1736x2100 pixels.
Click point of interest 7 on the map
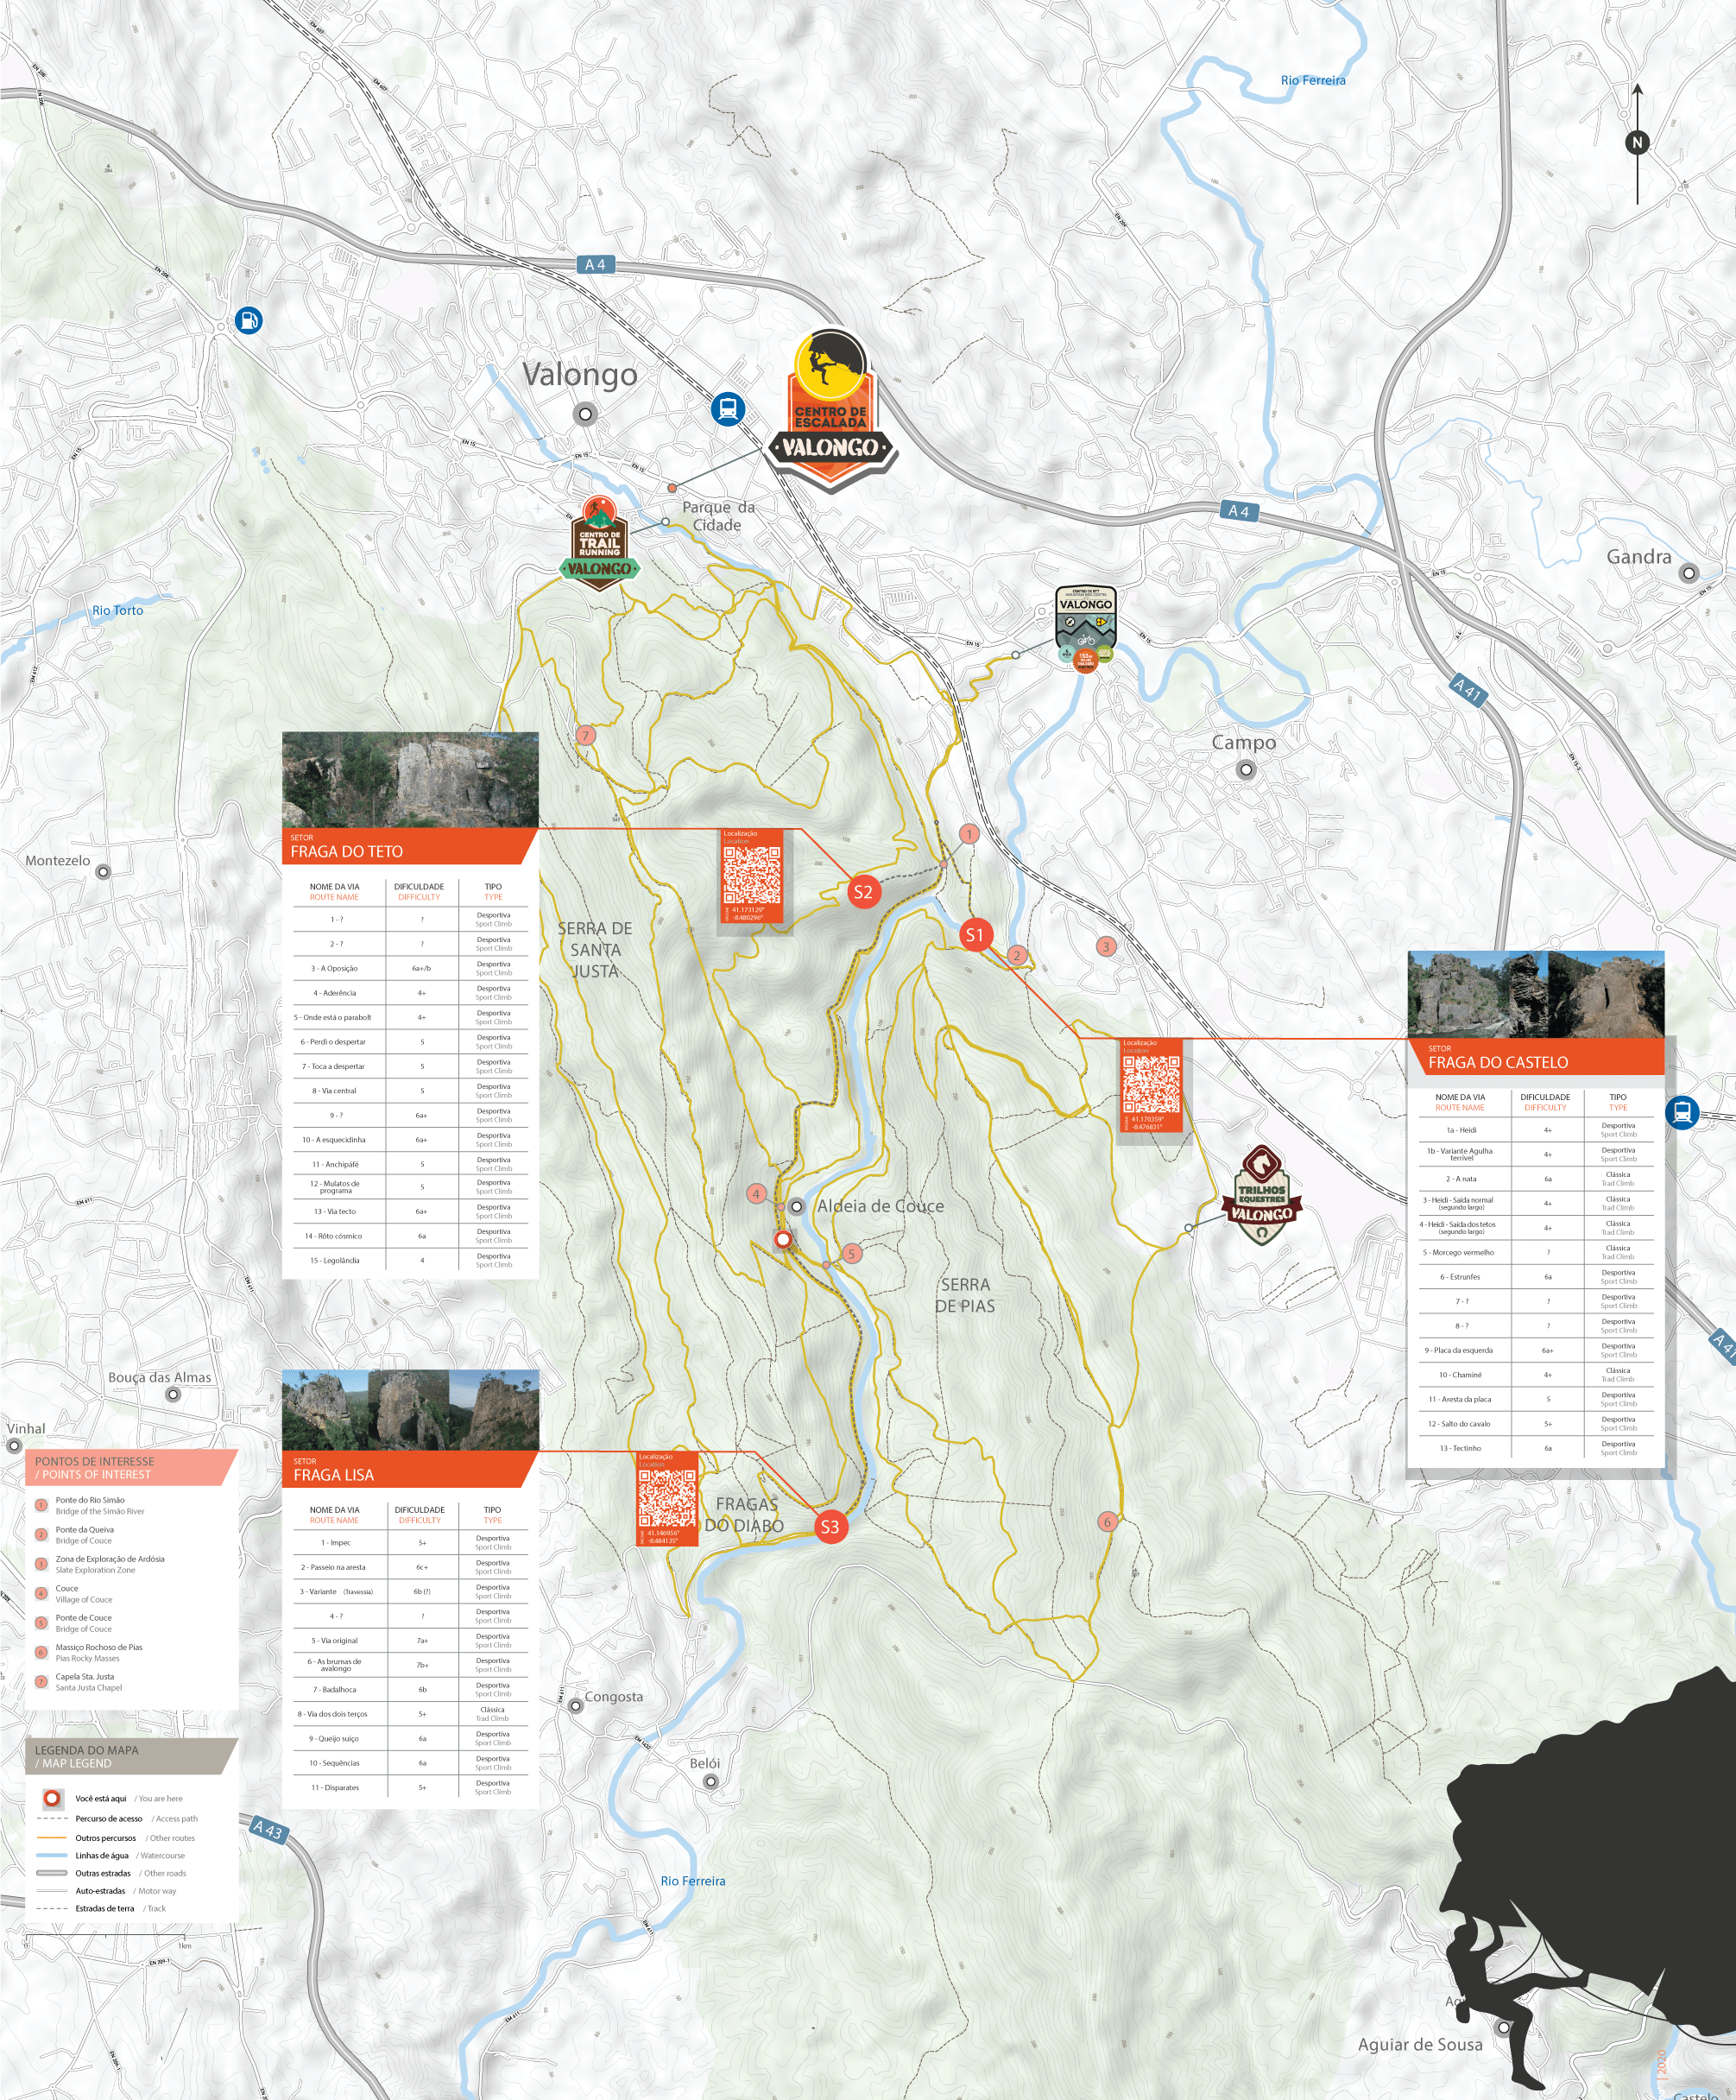586,735
